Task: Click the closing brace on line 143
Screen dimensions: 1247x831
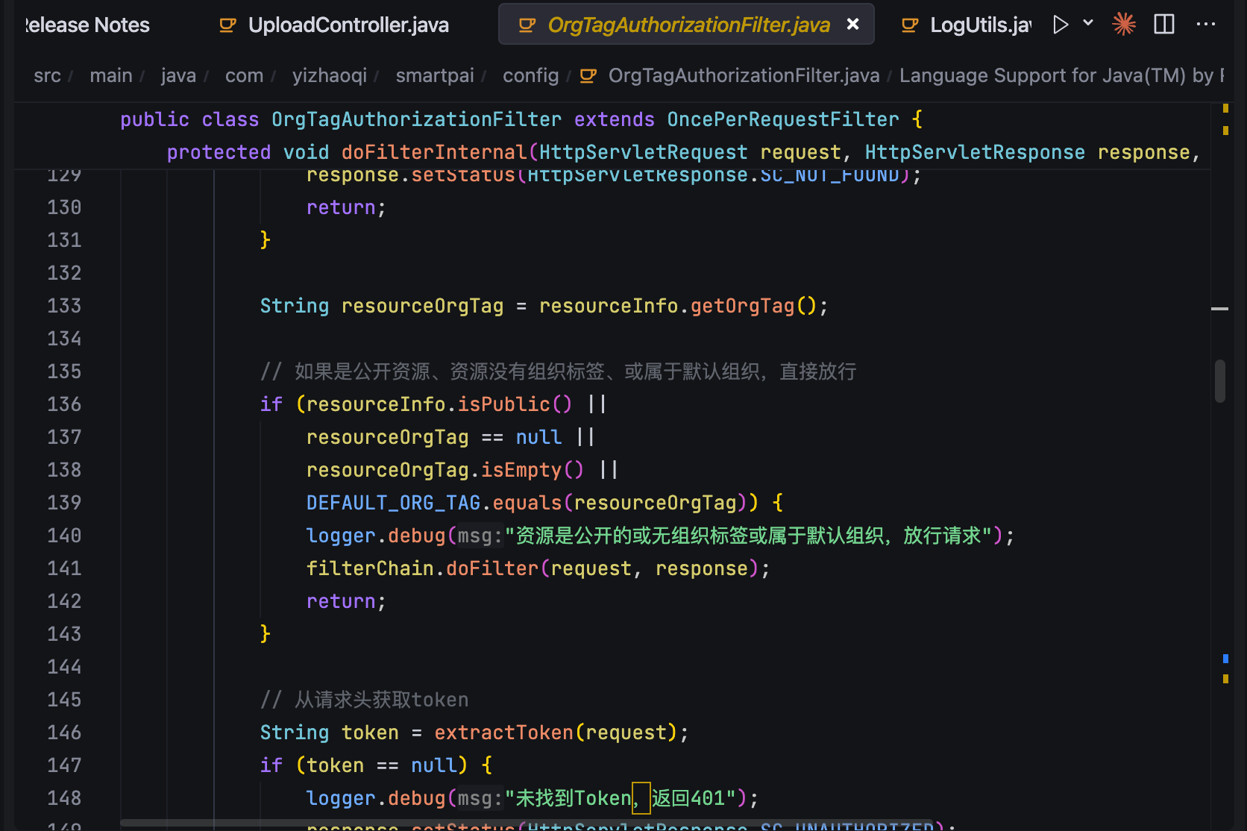Action: tap(265, 634)
